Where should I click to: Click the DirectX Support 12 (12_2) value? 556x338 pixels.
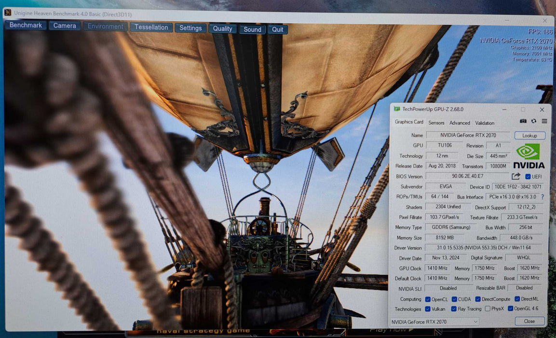click(x=526, y=207)
